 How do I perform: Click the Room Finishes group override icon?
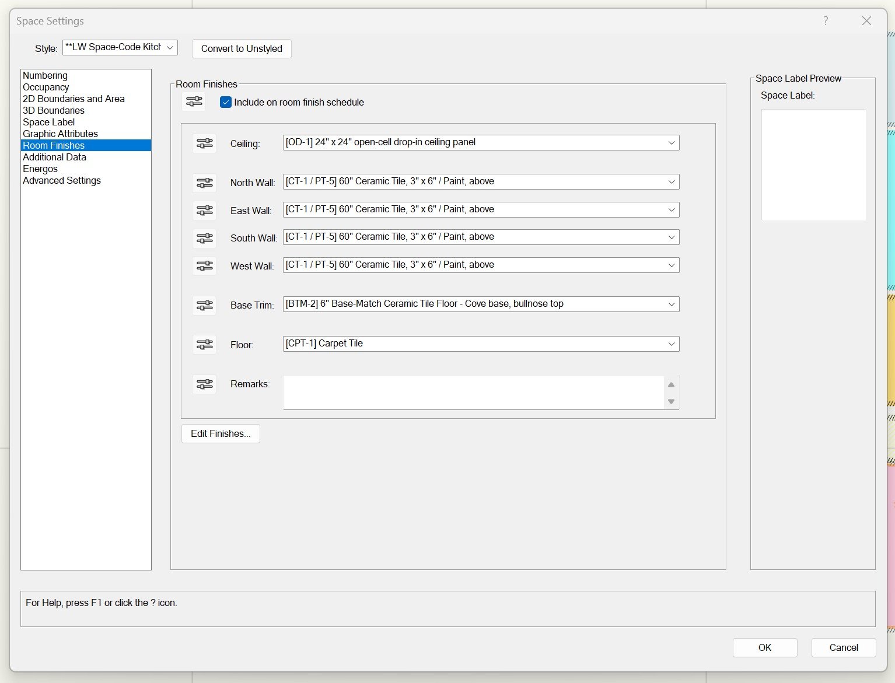(193, 101)
